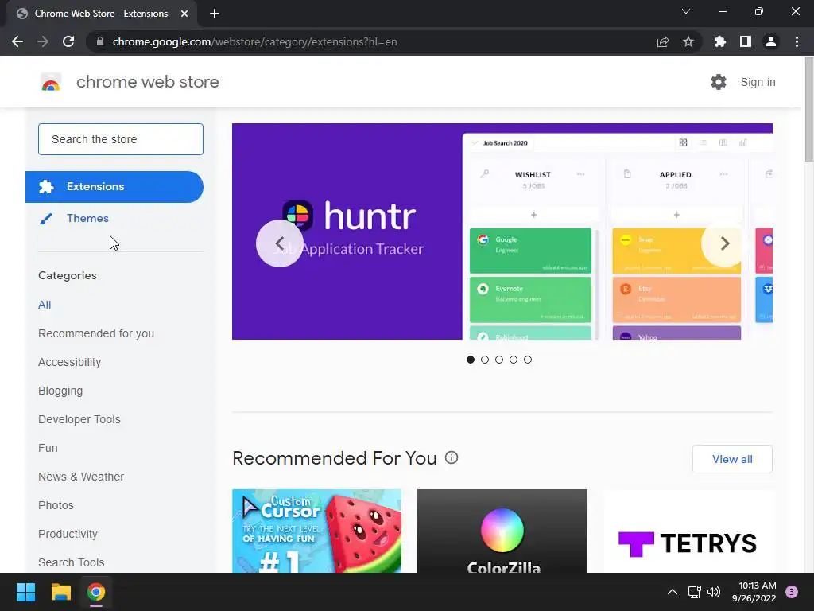The height and width of the screenshot is (611, 814).
Task: Open Chrome's three-dot menu
Action: [x=797, y=41]
